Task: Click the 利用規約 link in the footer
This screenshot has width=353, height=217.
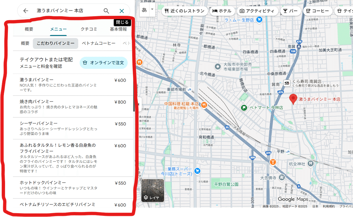Action: [x=329, y=206]
